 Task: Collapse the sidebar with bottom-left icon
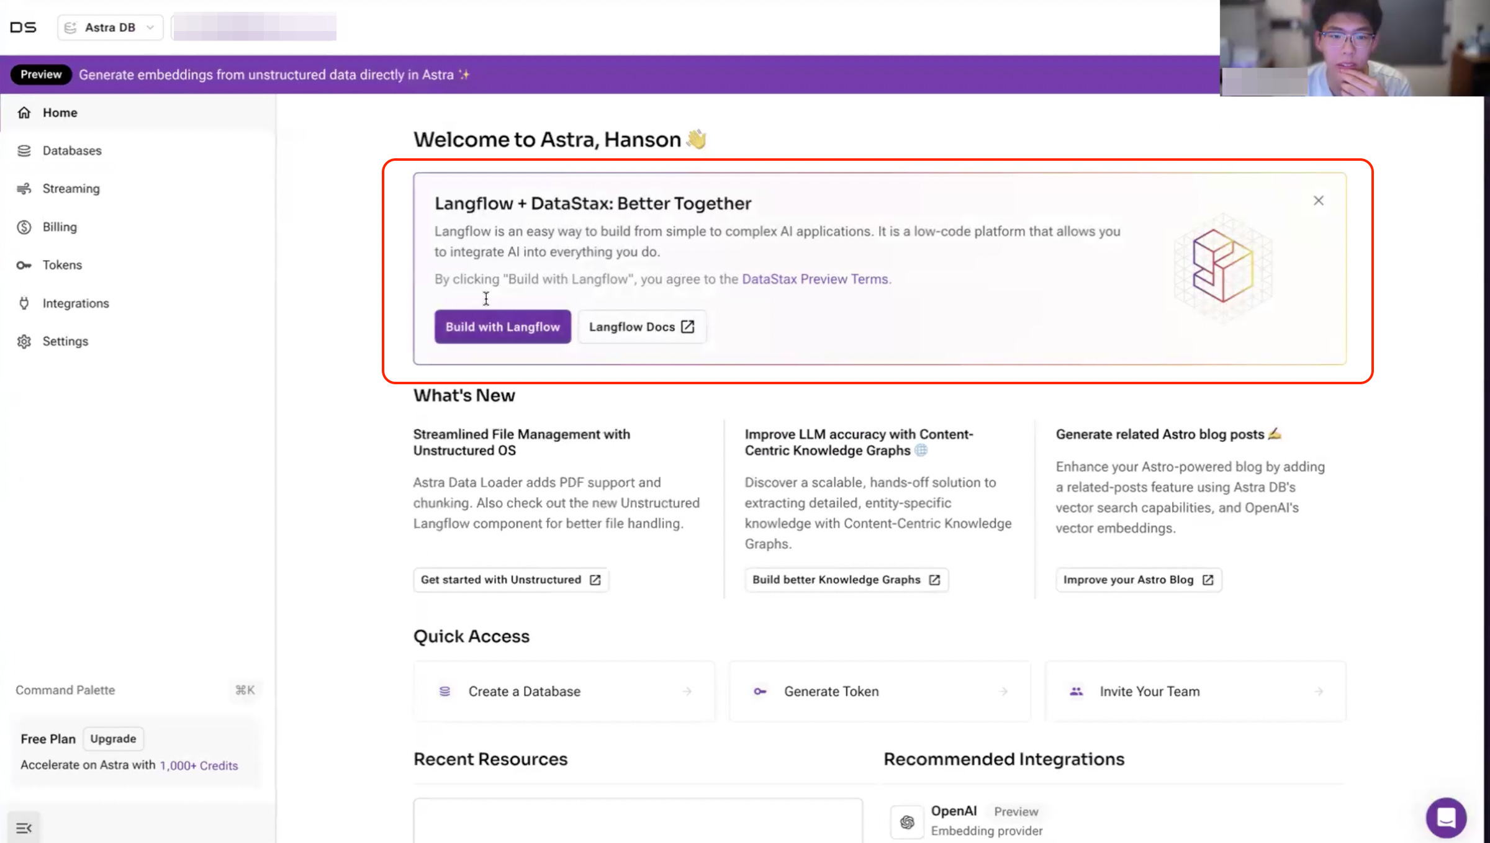[24, 827]
